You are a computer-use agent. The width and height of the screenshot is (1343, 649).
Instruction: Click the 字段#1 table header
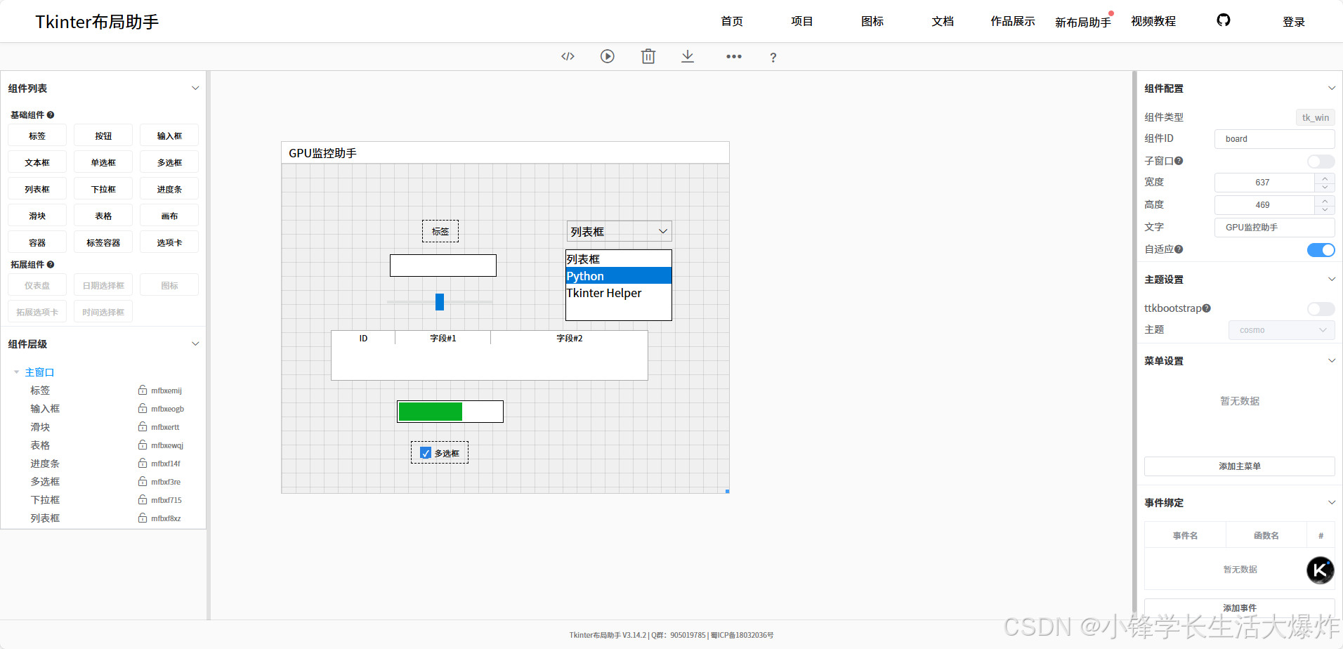(443, 339)
